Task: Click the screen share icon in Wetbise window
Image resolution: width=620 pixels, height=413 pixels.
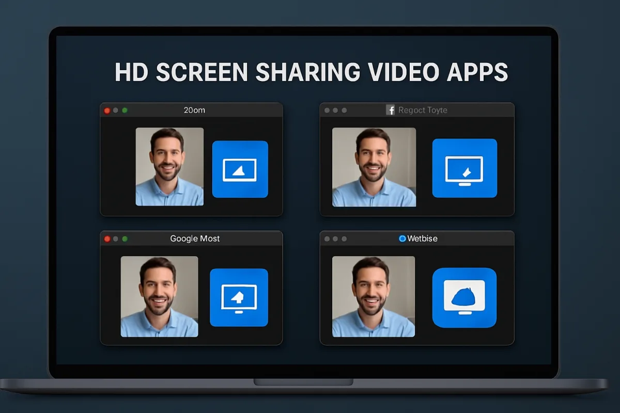Action: click(464, 298)
